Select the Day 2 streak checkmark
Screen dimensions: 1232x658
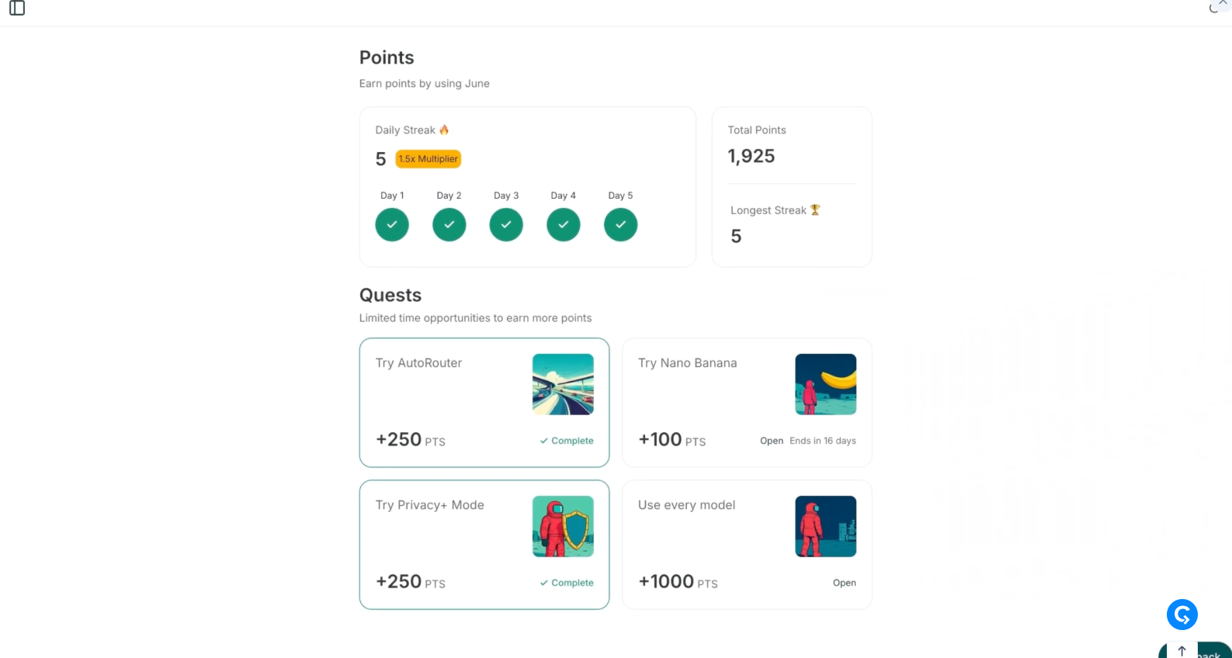tap(449, 225)
